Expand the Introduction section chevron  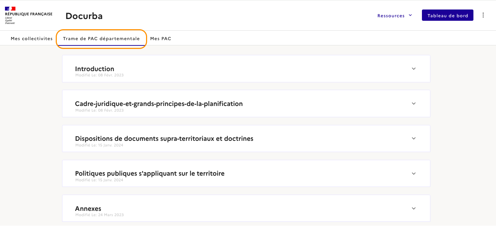414,69
